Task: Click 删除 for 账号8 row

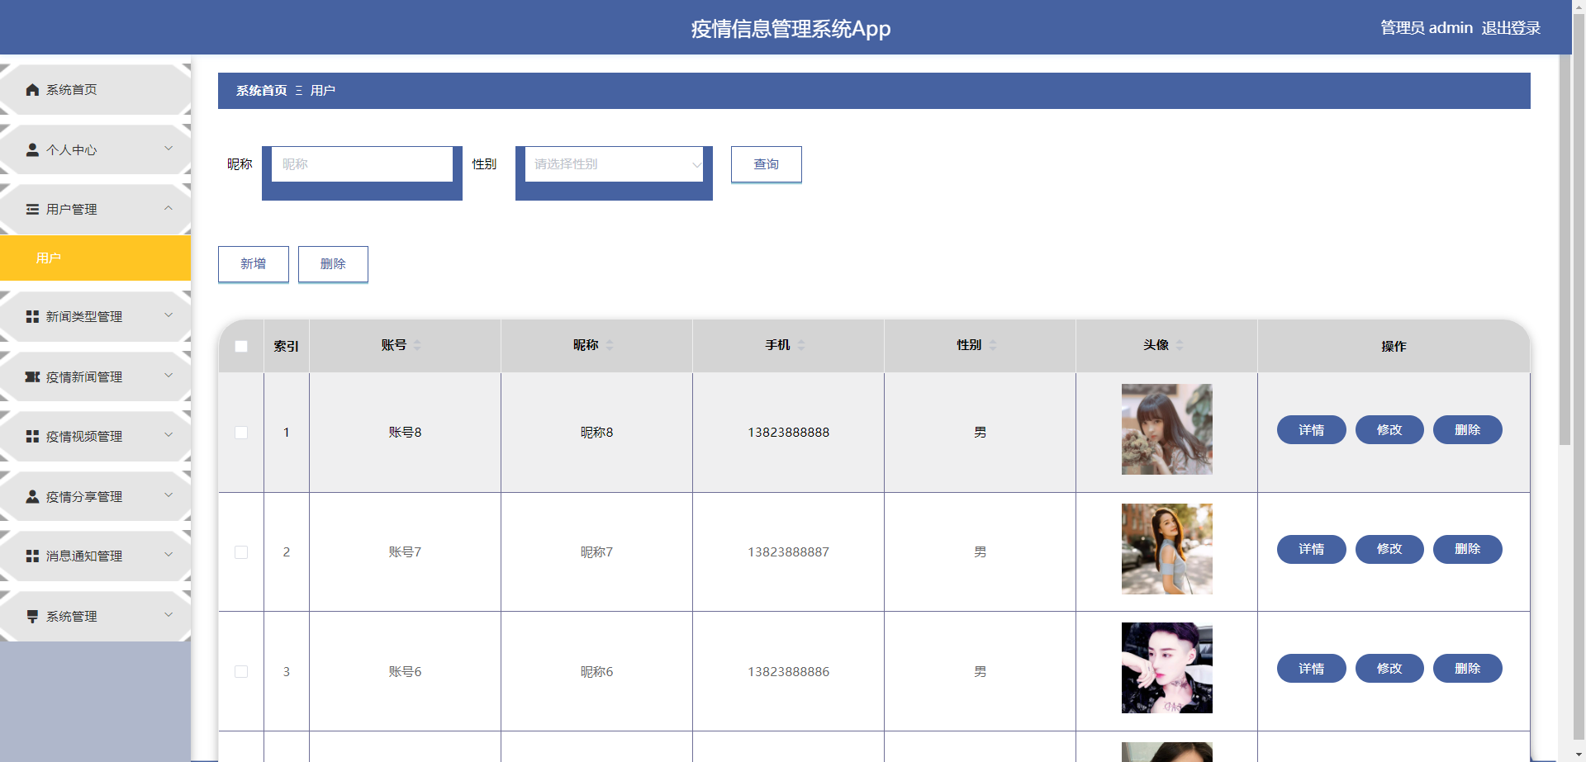Action: [x=1467, y=430]
